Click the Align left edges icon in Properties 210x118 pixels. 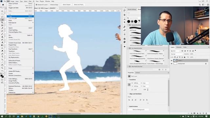coord(129,100)
